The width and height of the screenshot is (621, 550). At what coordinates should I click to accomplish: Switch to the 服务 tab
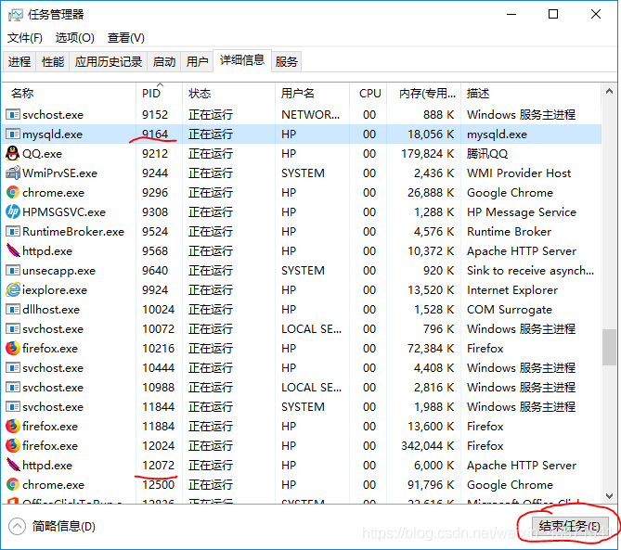286,62
